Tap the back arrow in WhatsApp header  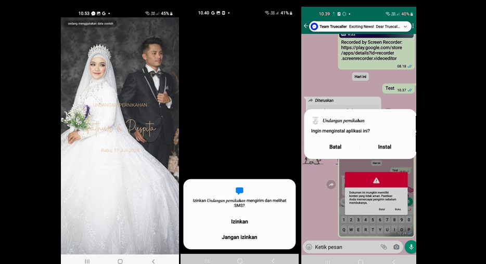(x=305, y=27)
